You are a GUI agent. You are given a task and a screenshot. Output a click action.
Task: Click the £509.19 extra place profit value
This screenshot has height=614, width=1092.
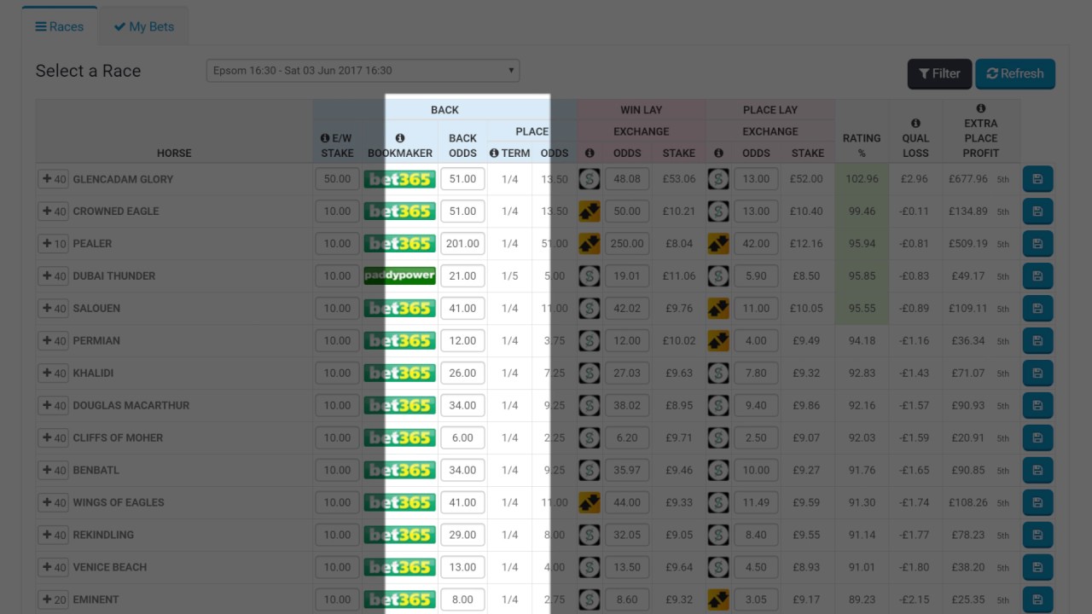click(x=967, y=244)
